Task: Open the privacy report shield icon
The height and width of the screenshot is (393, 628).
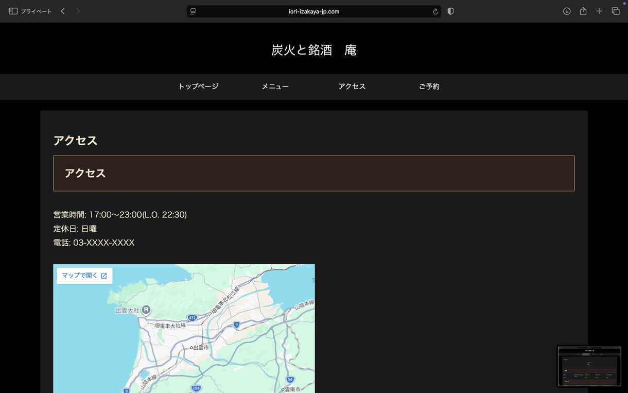Action: (451, 11)
